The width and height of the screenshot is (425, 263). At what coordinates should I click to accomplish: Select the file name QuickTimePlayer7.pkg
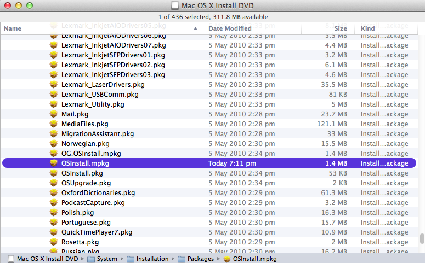pos(97,232)
